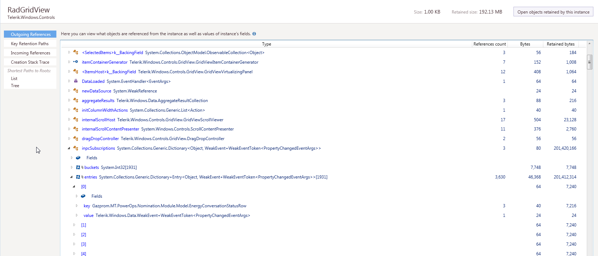Expand the itemContainerGenerator row
This screenshot has height=256, width=598.
pos(69,62)
